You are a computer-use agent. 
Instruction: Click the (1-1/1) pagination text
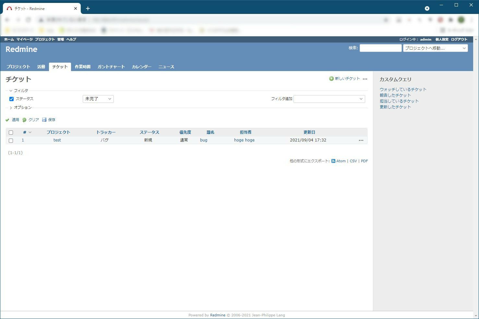15,153
